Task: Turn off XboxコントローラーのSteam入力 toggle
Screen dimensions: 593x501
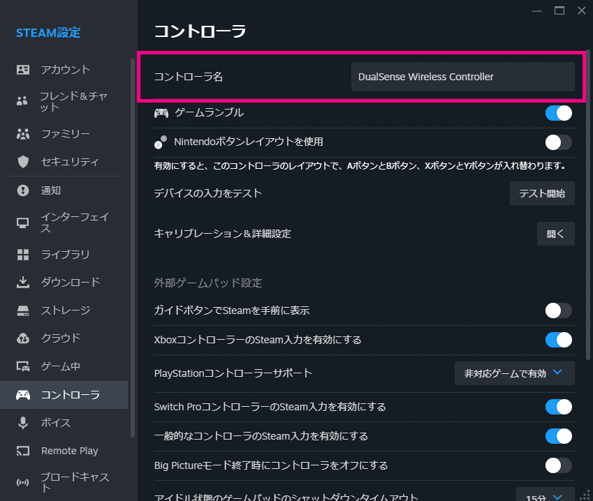Action: 559,340
